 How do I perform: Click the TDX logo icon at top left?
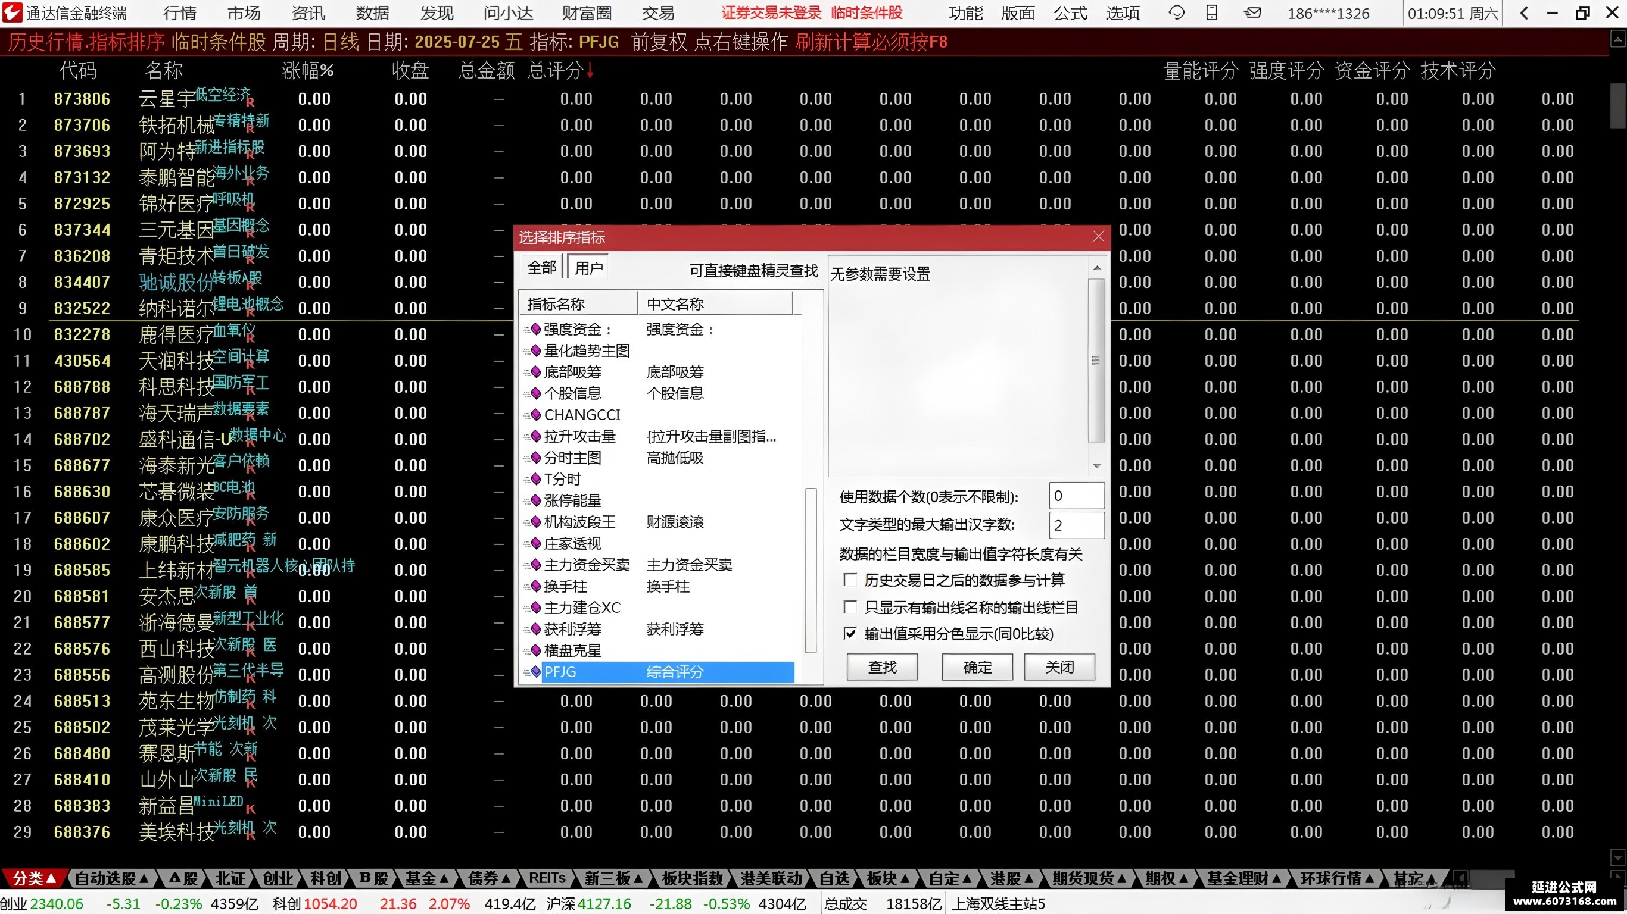tap(12, 12)
